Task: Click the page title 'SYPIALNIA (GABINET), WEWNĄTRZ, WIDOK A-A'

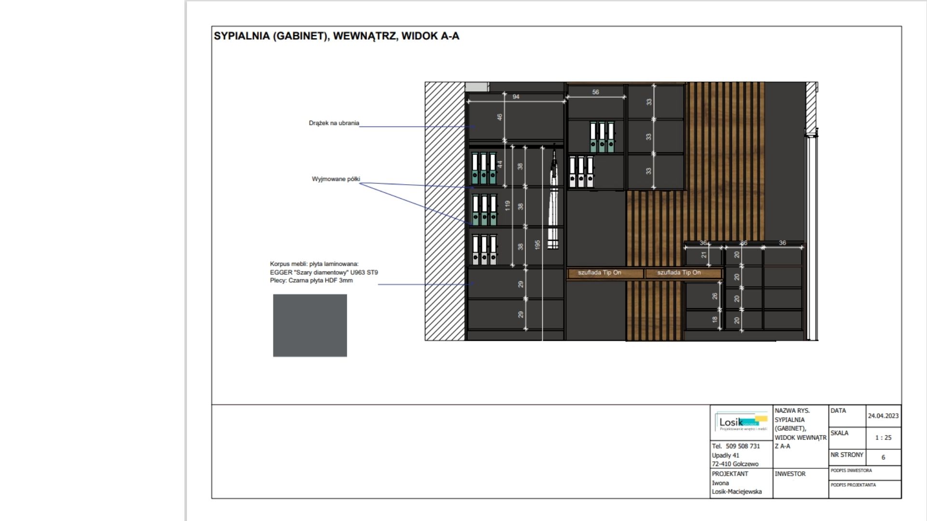Action: click(x=336, y=36)
